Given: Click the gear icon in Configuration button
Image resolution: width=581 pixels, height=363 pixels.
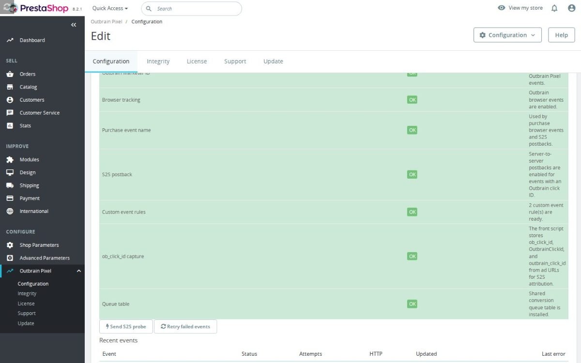Looking at the screenshot, I should (x=482, y=35).
